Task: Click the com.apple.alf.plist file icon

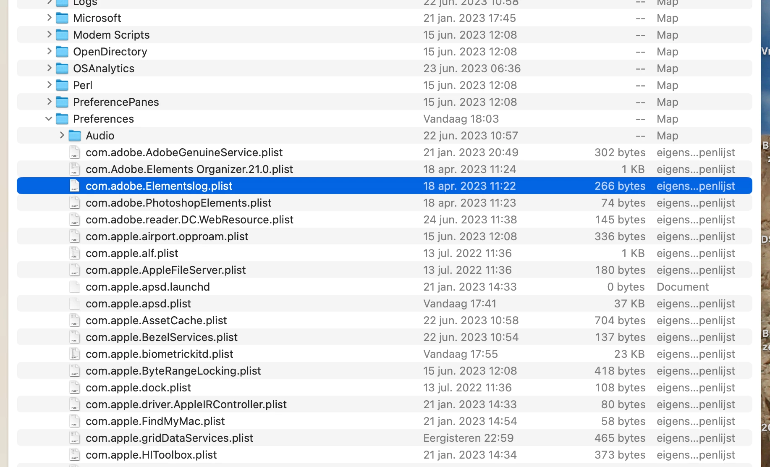Action: pos(75,253)
